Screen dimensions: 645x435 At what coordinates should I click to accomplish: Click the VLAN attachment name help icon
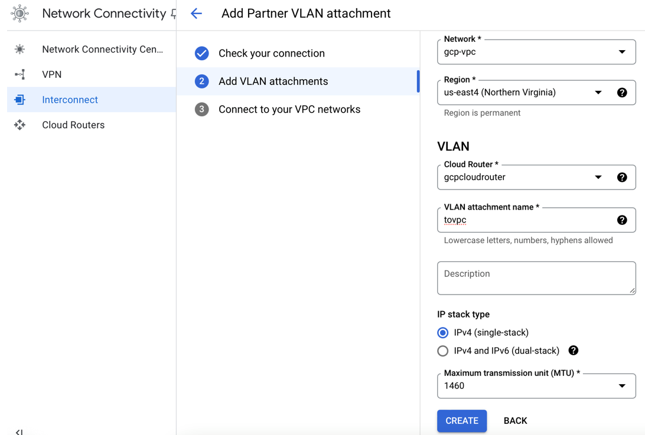(x=622, y=220)
